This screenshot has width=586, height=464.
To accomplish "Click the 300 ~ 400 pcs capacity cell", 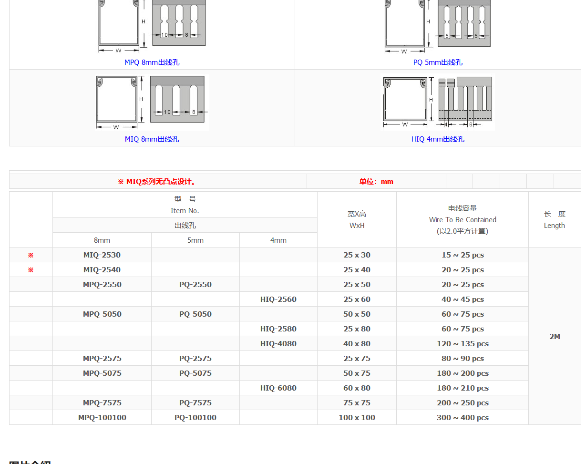I will tap(462, 418).
